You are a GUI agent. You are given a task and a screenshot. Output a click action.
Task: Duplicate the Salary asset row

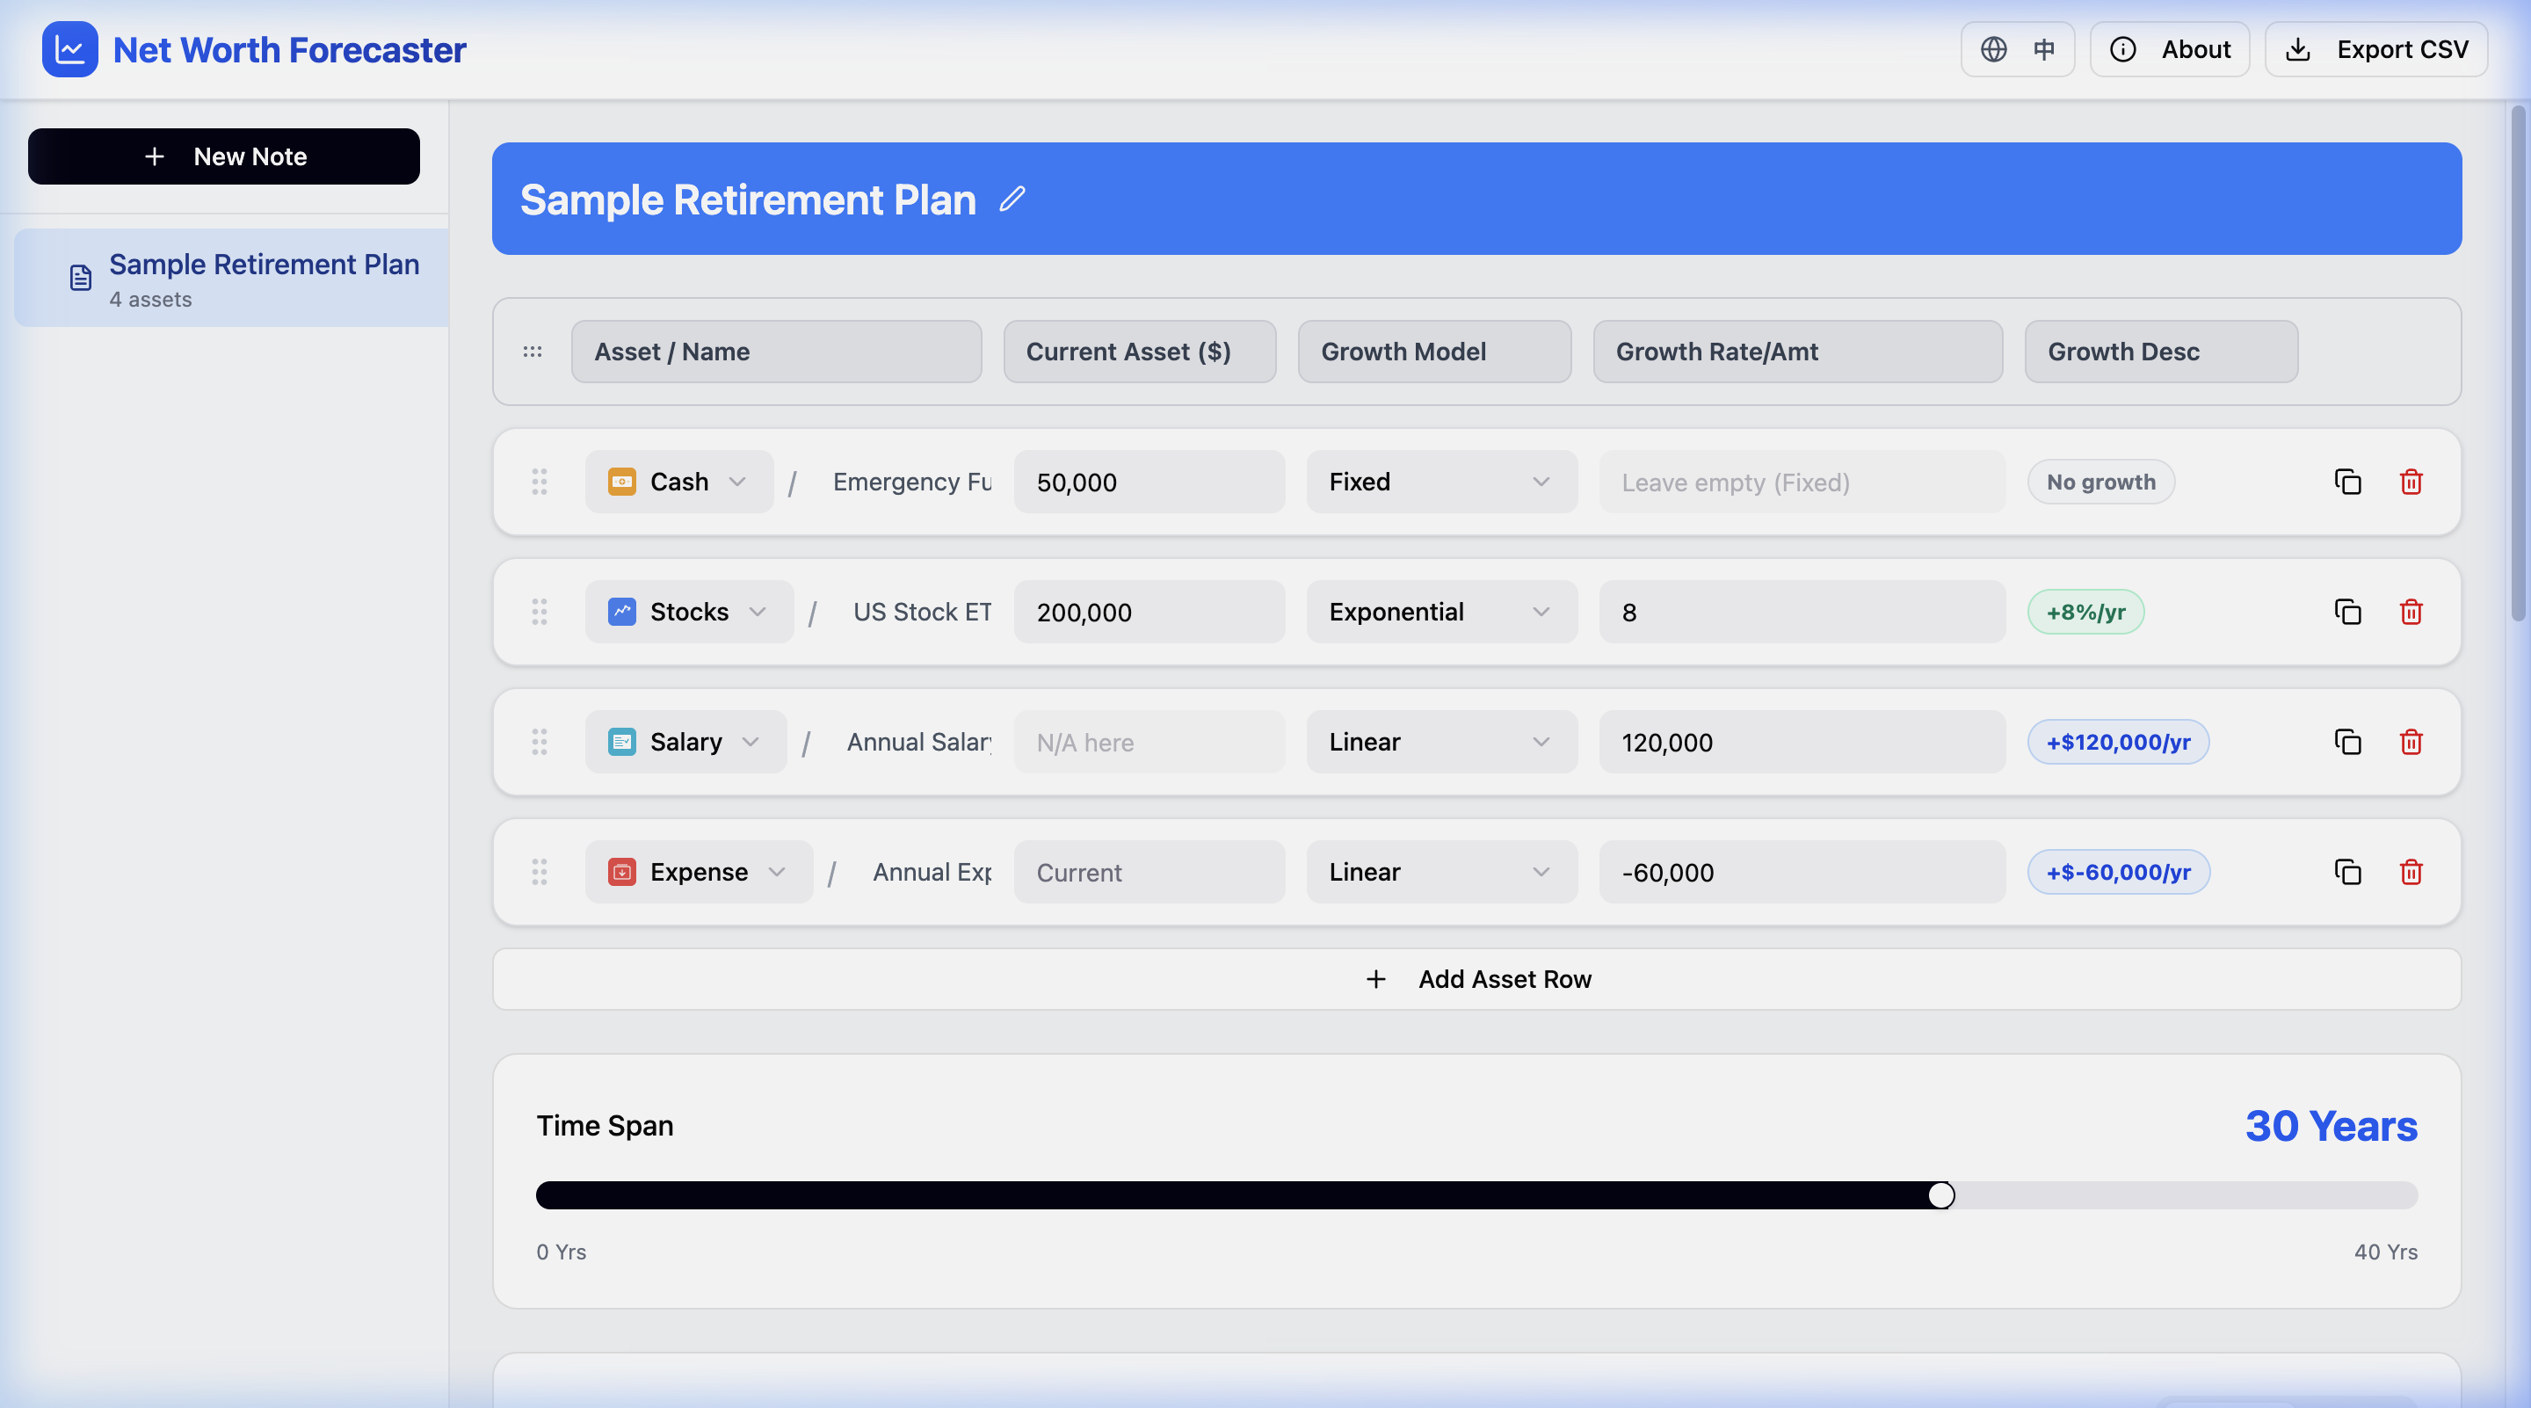point(2347,742)
